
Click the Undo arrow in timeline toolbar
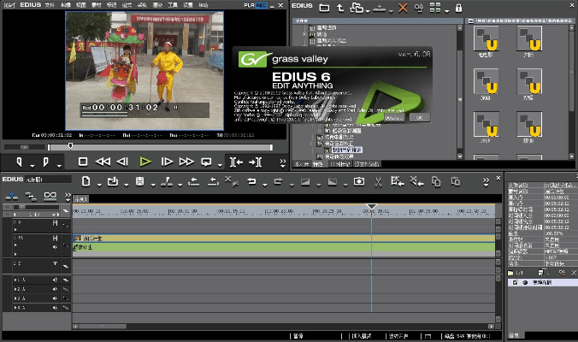(251, 181)
